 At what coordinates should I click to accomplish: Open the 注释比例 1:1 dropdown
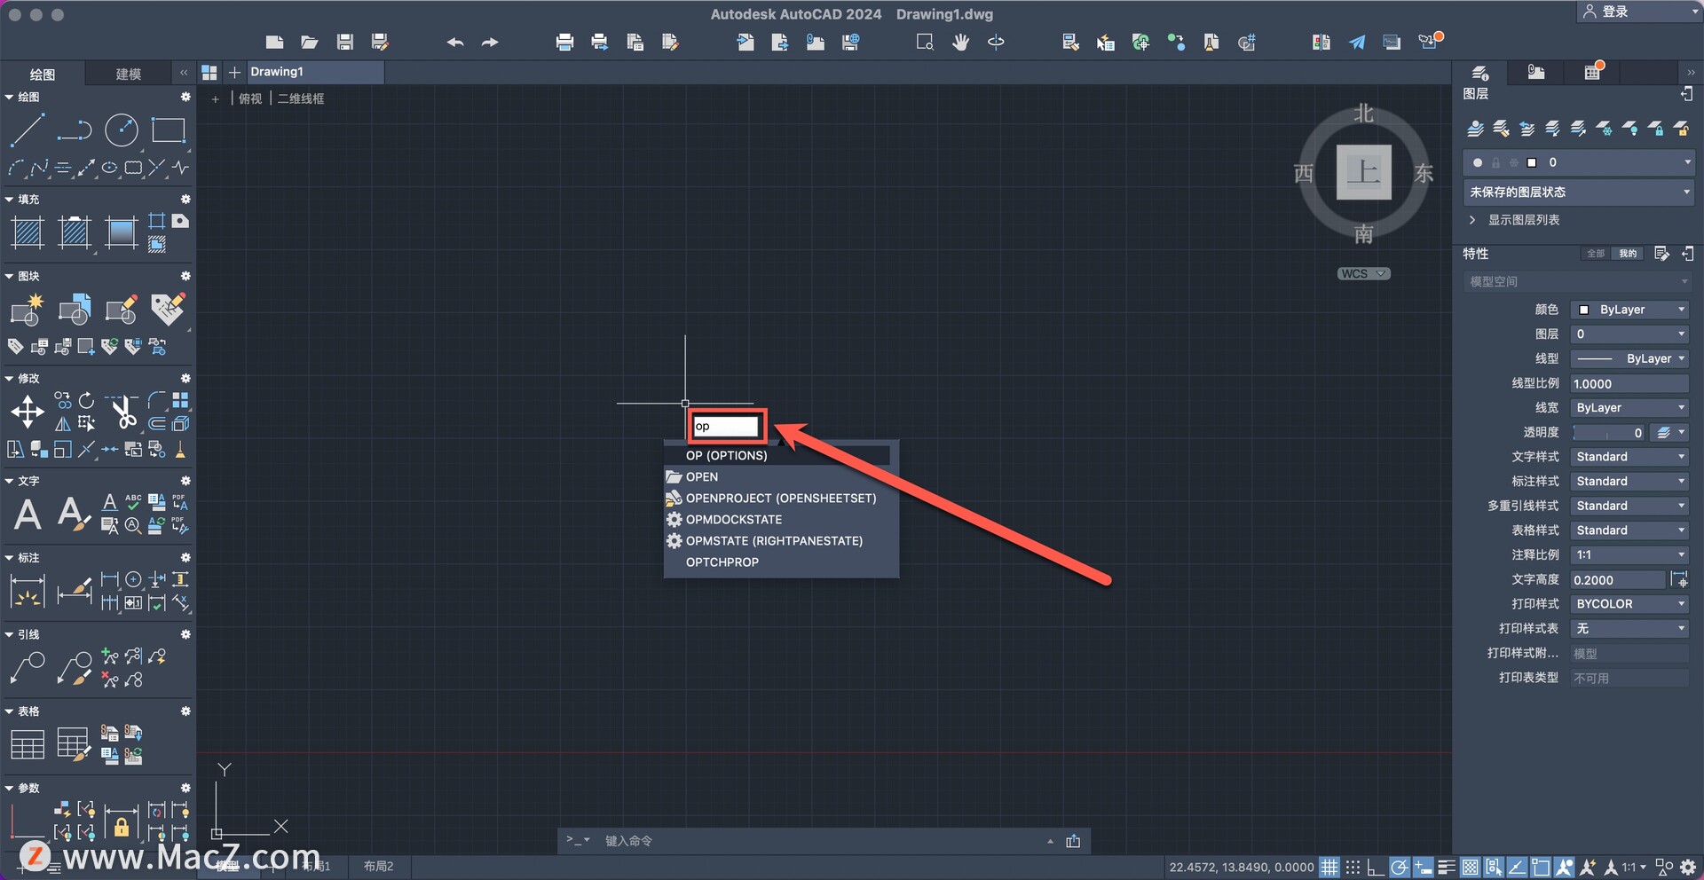[x=1629, y=554]
